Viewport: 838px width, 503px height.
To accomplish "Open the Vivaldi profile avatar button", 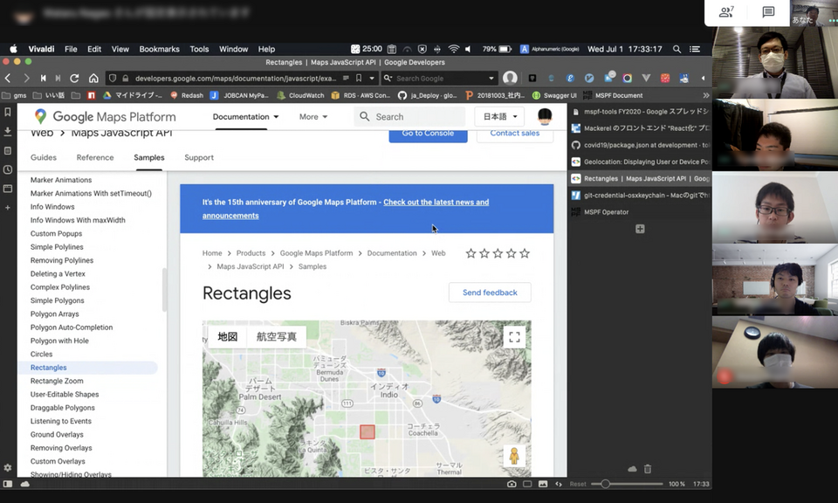I will pos(510,78).
